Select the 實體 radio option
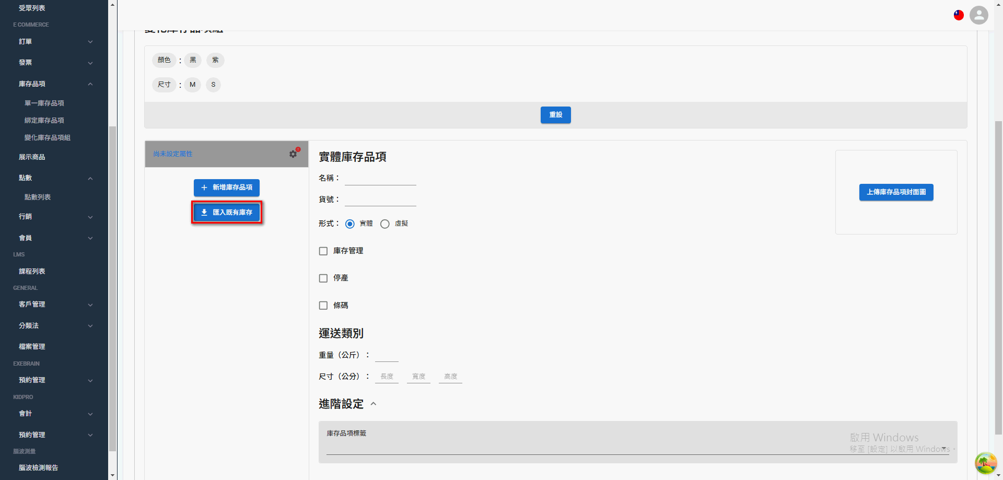 [x=350, y=224]
